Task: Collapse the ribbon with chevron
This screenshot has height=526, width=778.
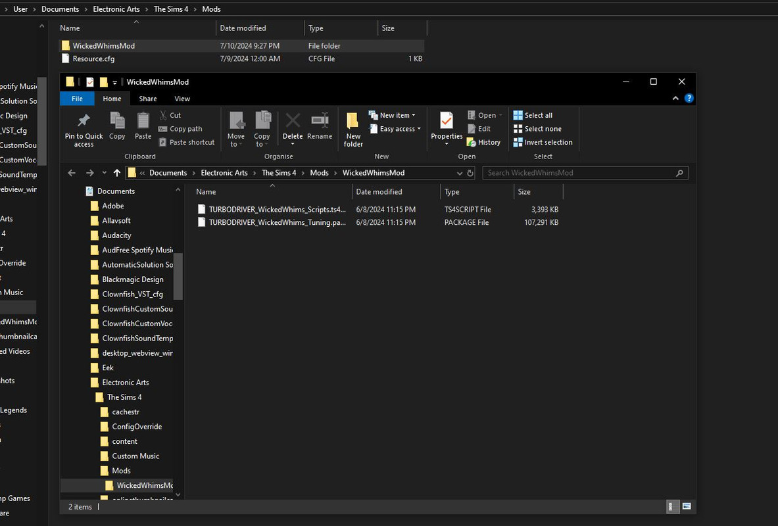Action: click(675, 98)
